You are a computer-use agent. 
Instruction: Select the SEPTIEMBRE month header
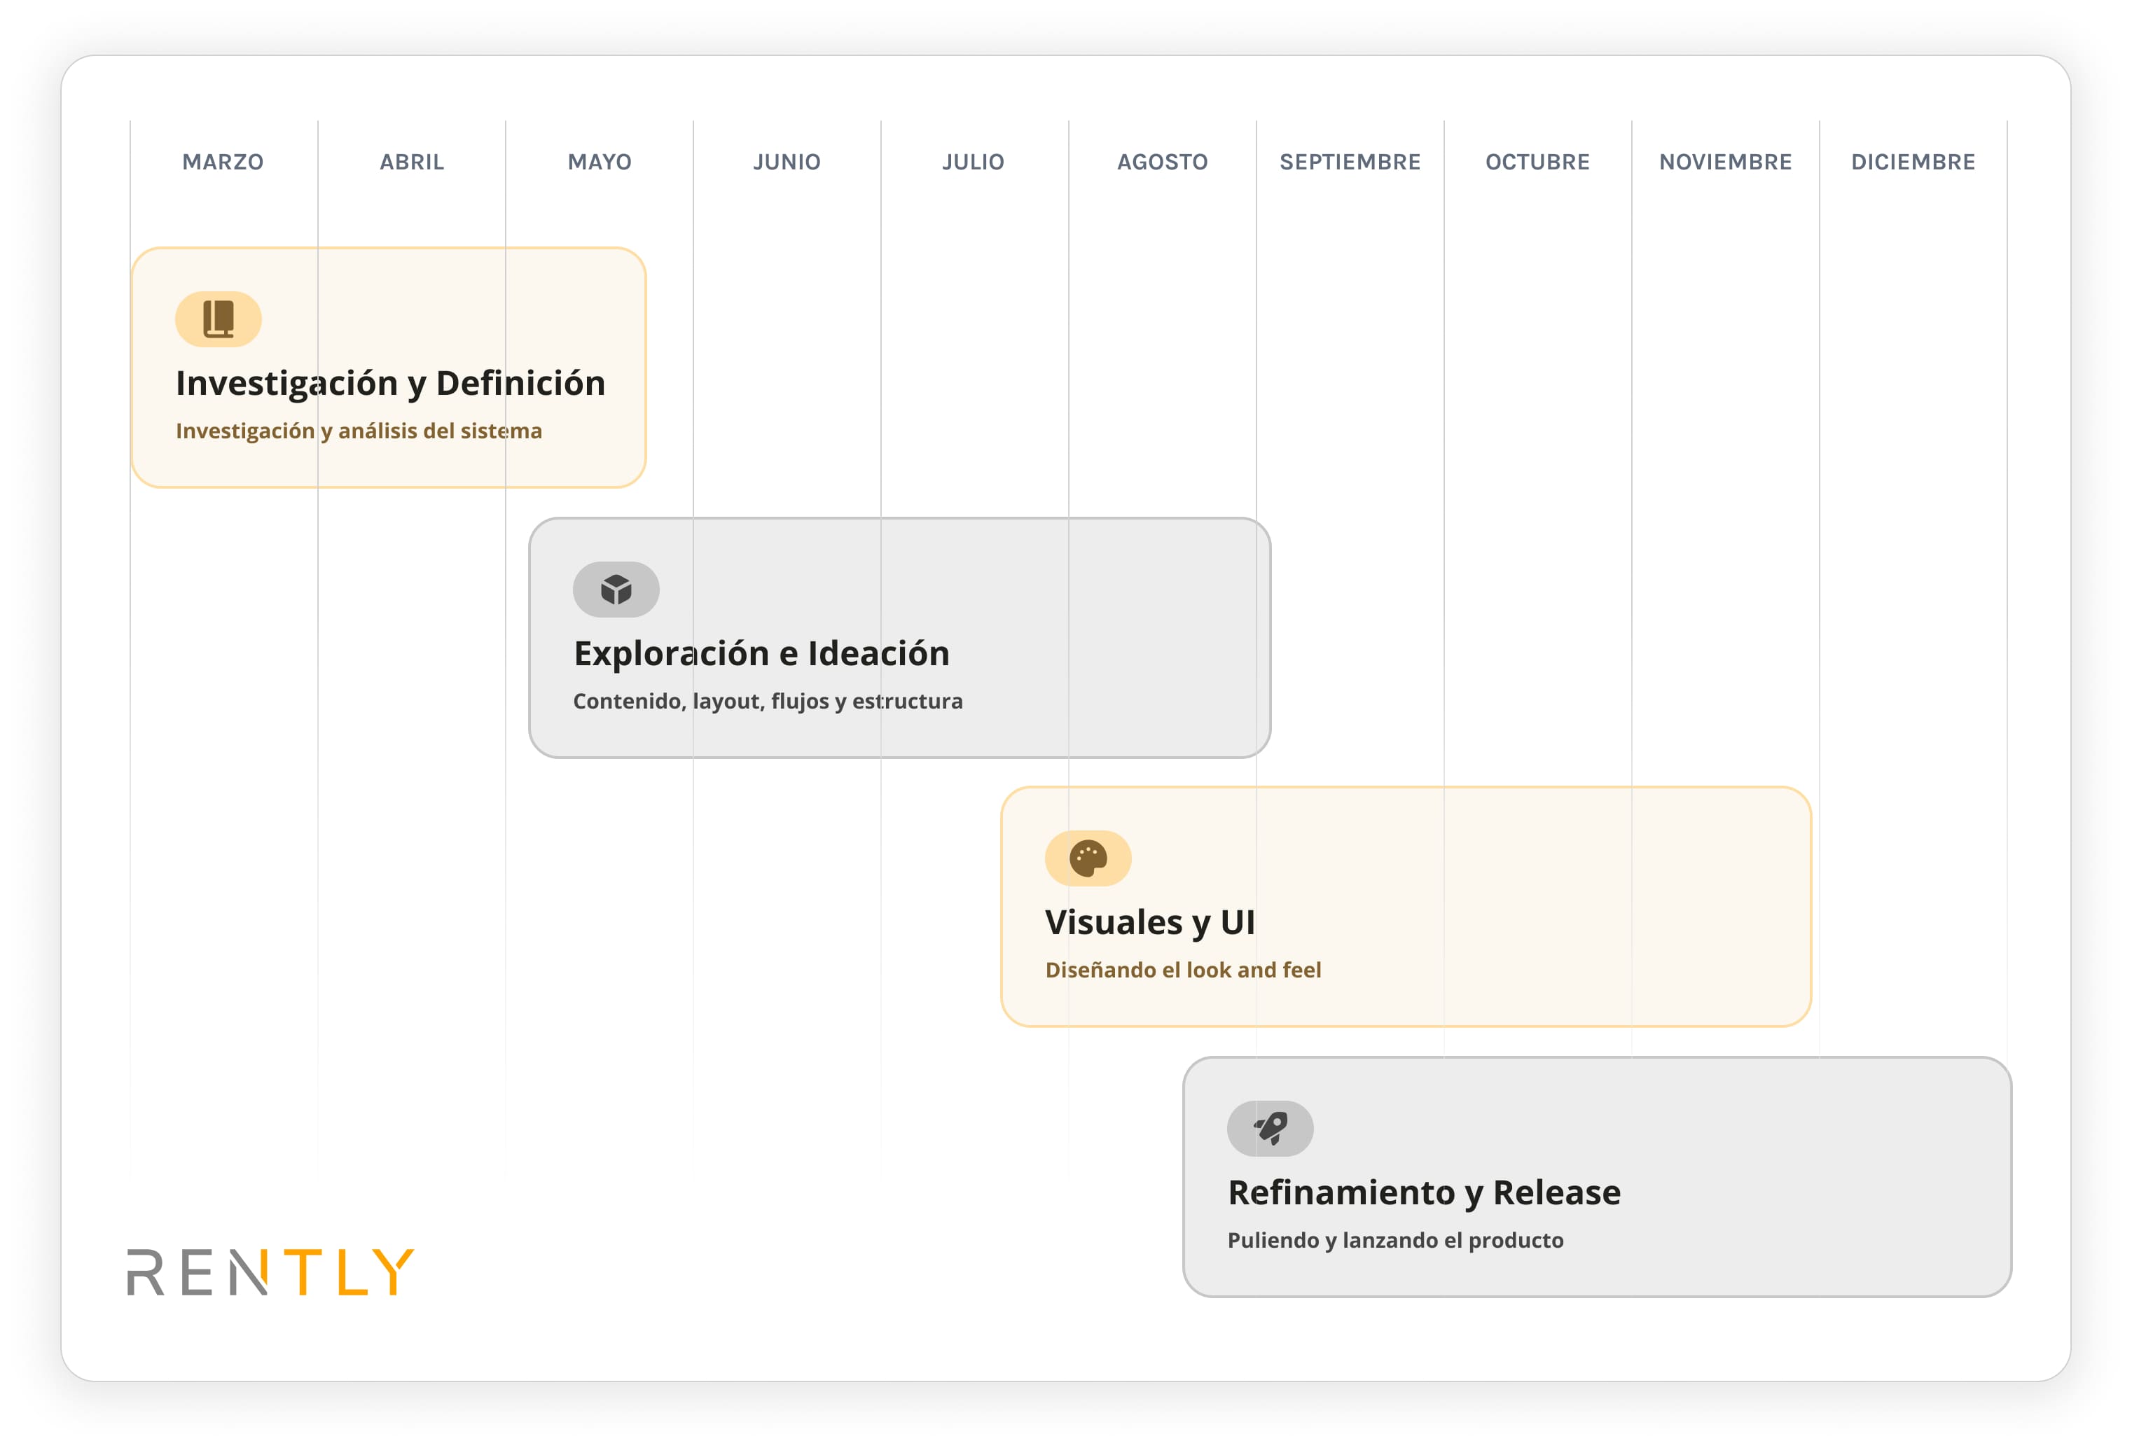(x=1350, y=162)
